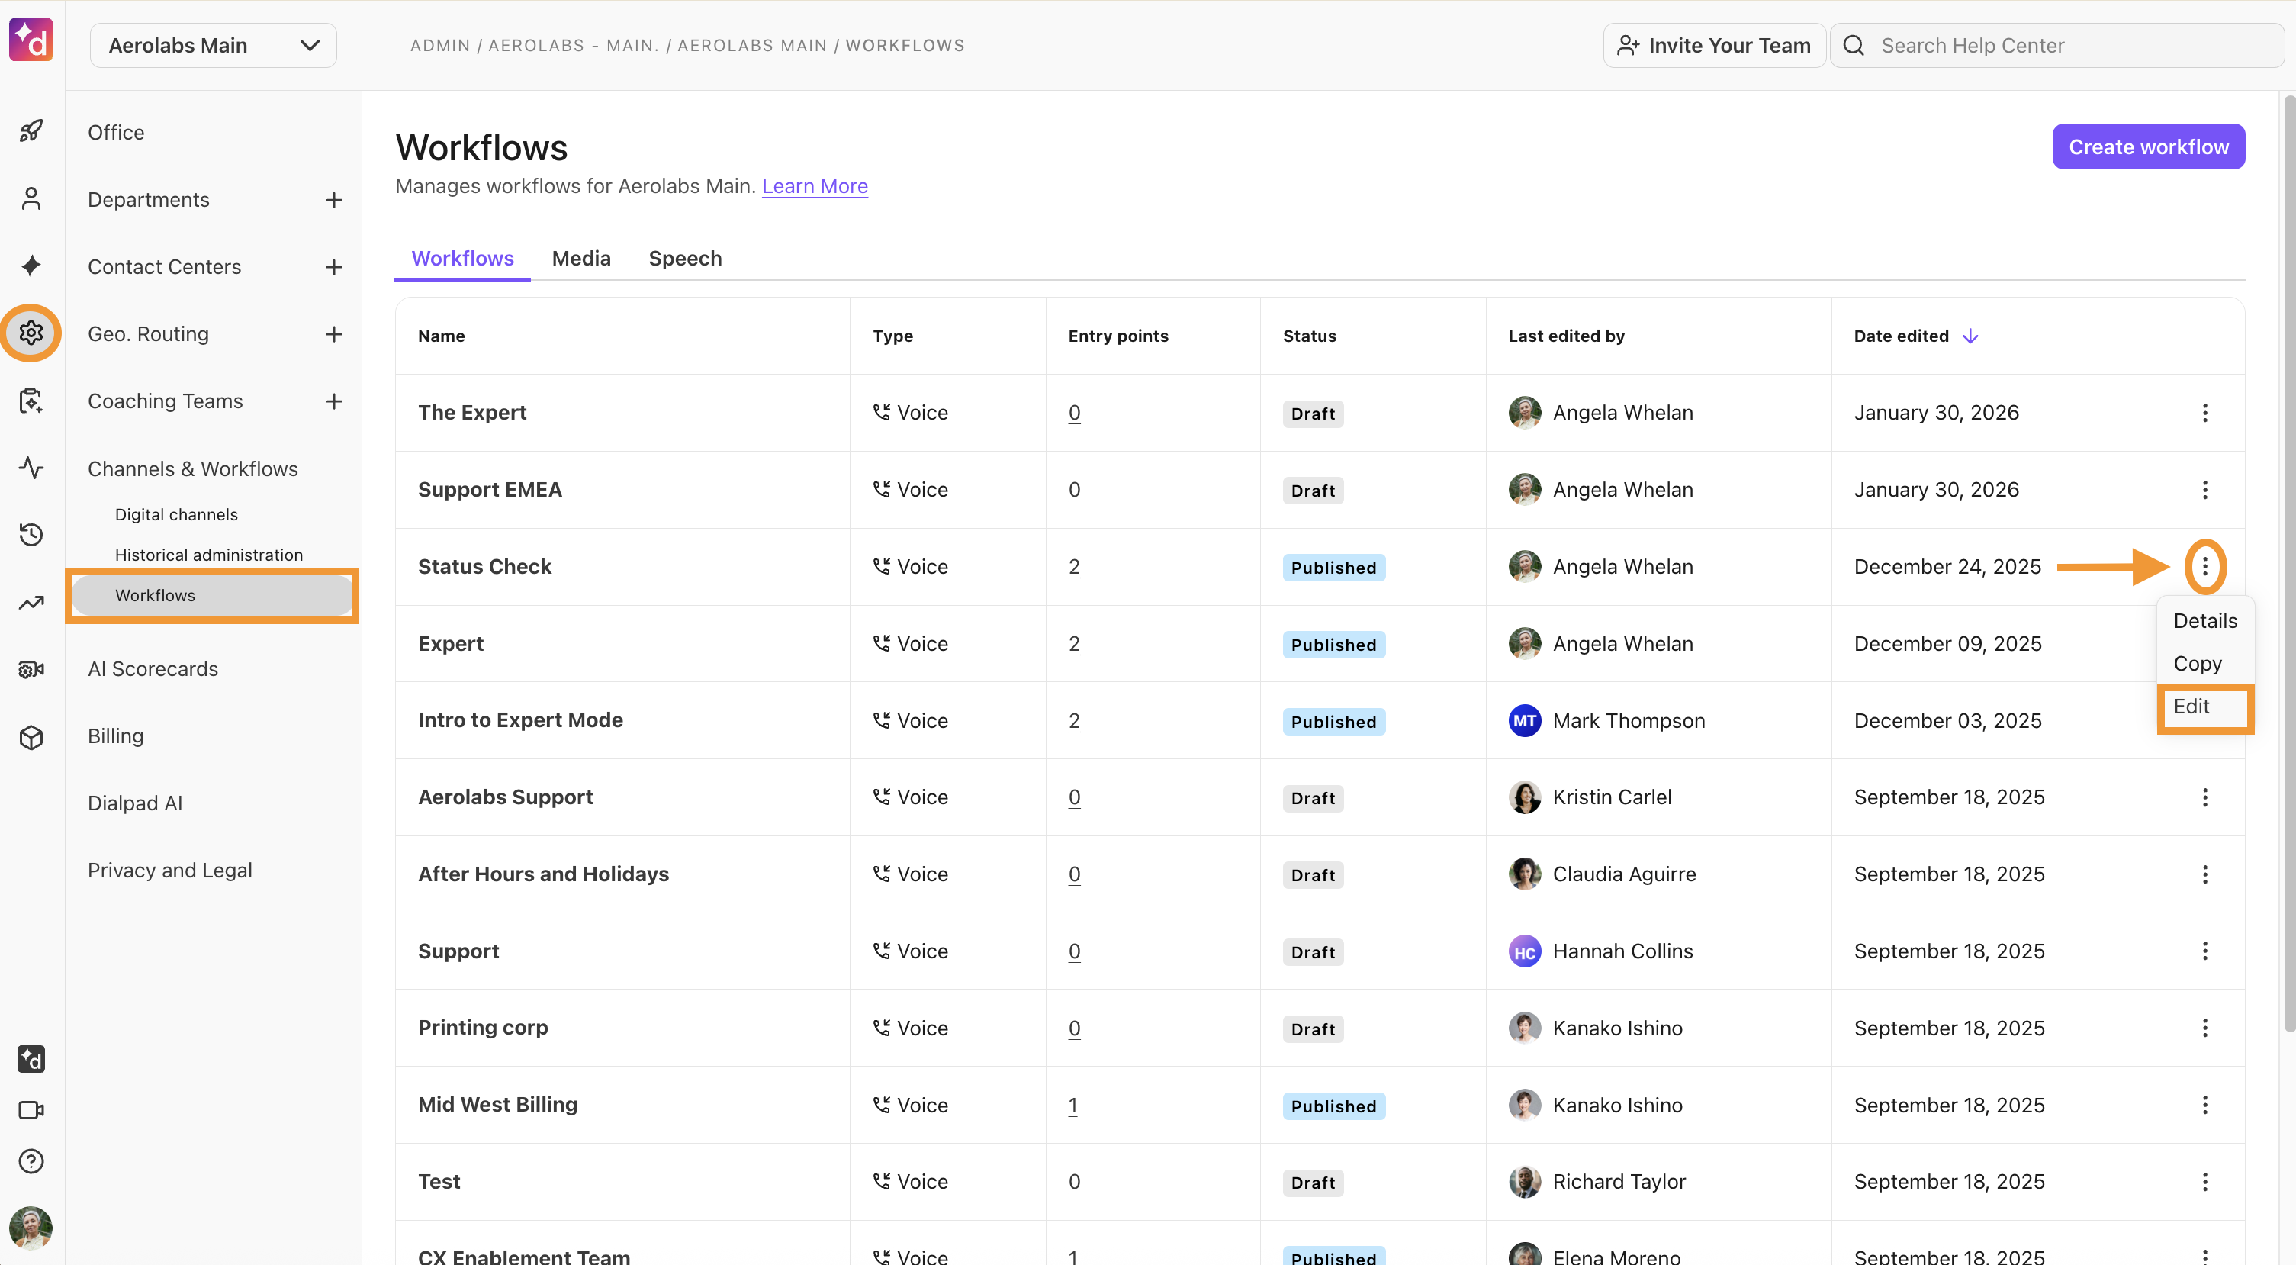
Task: Open more options for The Expert row
Action: pyautogui.click(x=2204, y=413)
